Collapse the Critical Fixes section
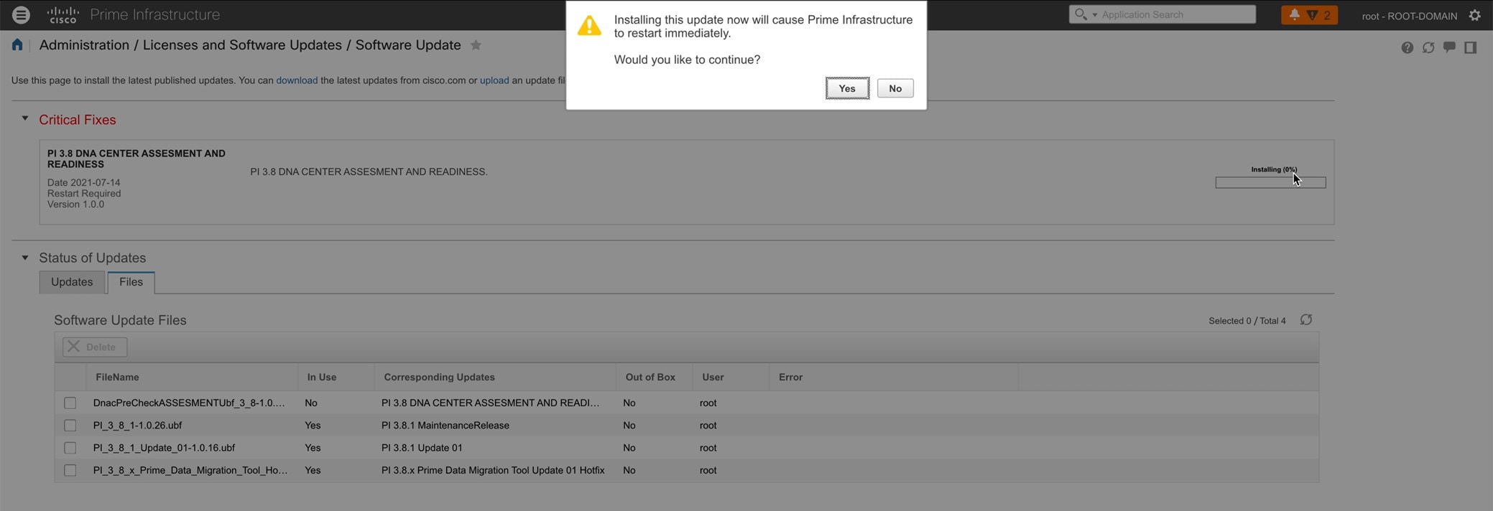Viewport: 1493px width, 511px height. 25,118
